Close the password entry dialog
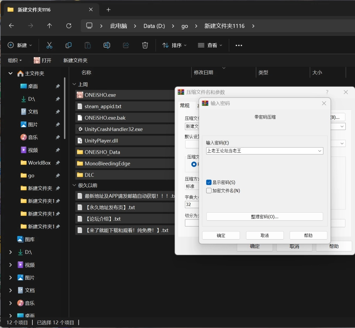Image resolution: width=355 pixels, height=328 pixels. point(324,103)
